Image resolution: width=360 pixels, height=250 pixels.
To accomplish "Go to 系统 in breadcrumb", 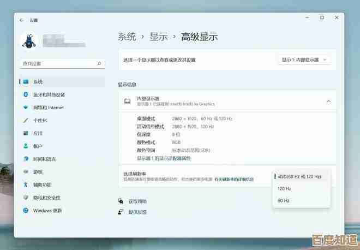I will (127, 37).
